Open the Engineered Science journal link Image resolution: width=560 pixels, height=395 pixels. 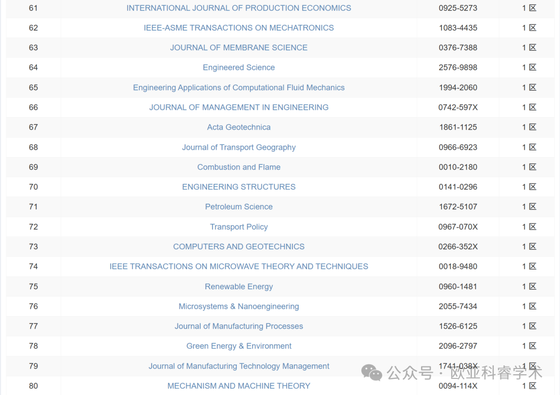click(239, 67)
